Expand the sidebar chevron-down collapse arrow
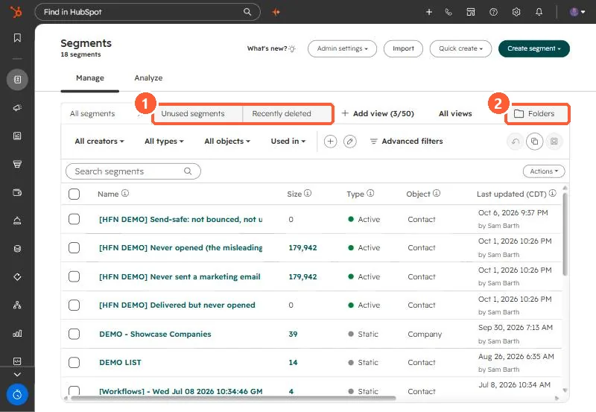Image resolution: width=596 pixels, height=412 pixels. pyautogui.click(x=17, y=375)
